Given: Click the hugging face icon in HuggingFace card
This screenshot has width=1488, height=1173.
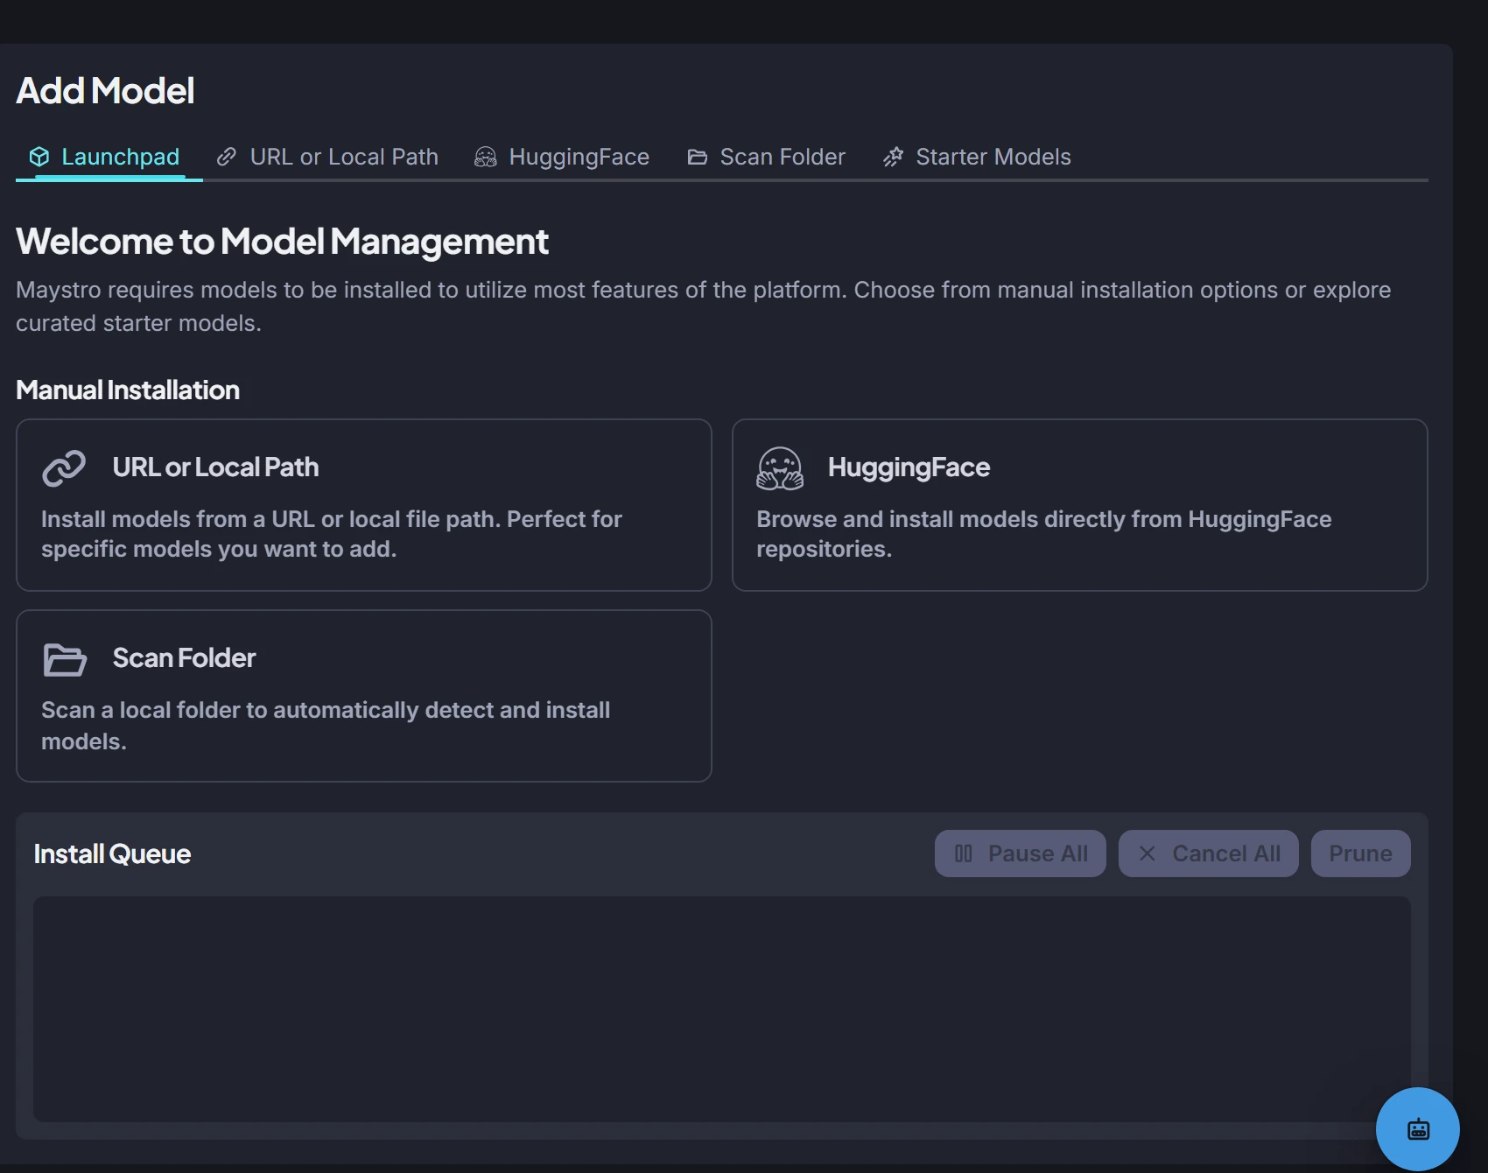Looking at the screenshot, I should pos(780,468).
